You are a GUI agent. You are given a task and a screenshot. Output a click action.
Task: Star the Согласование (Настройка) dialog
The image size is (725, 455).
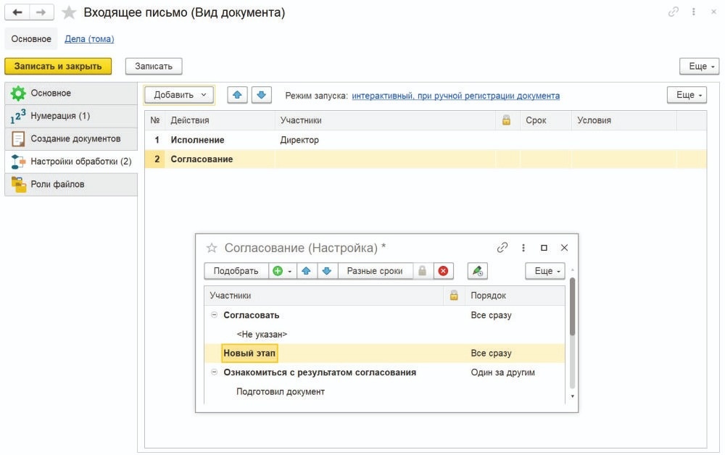point(212,248)
